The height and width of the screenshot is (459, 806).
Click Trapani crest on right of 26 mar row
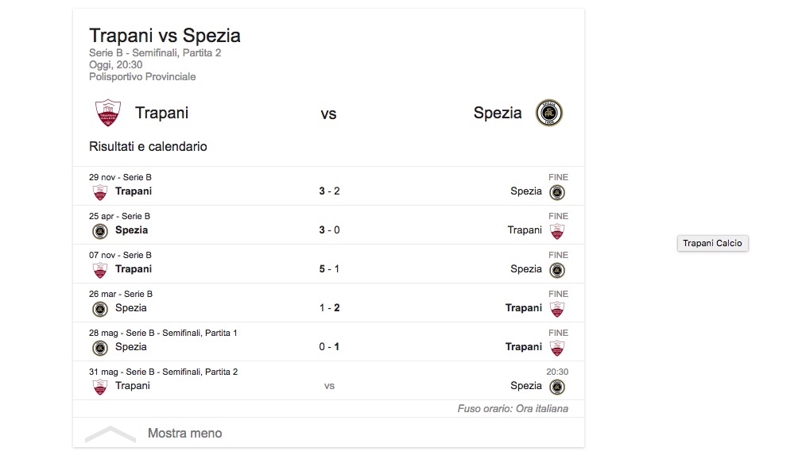point(557,309)
